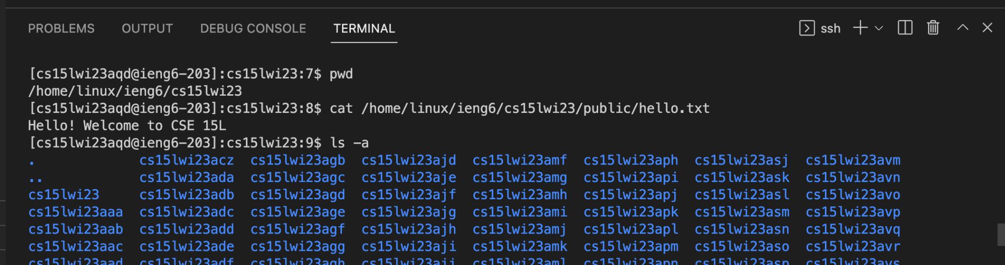Open the Debug Console tab
This screenshot has width=1005, height=265.
pos(253,28)
